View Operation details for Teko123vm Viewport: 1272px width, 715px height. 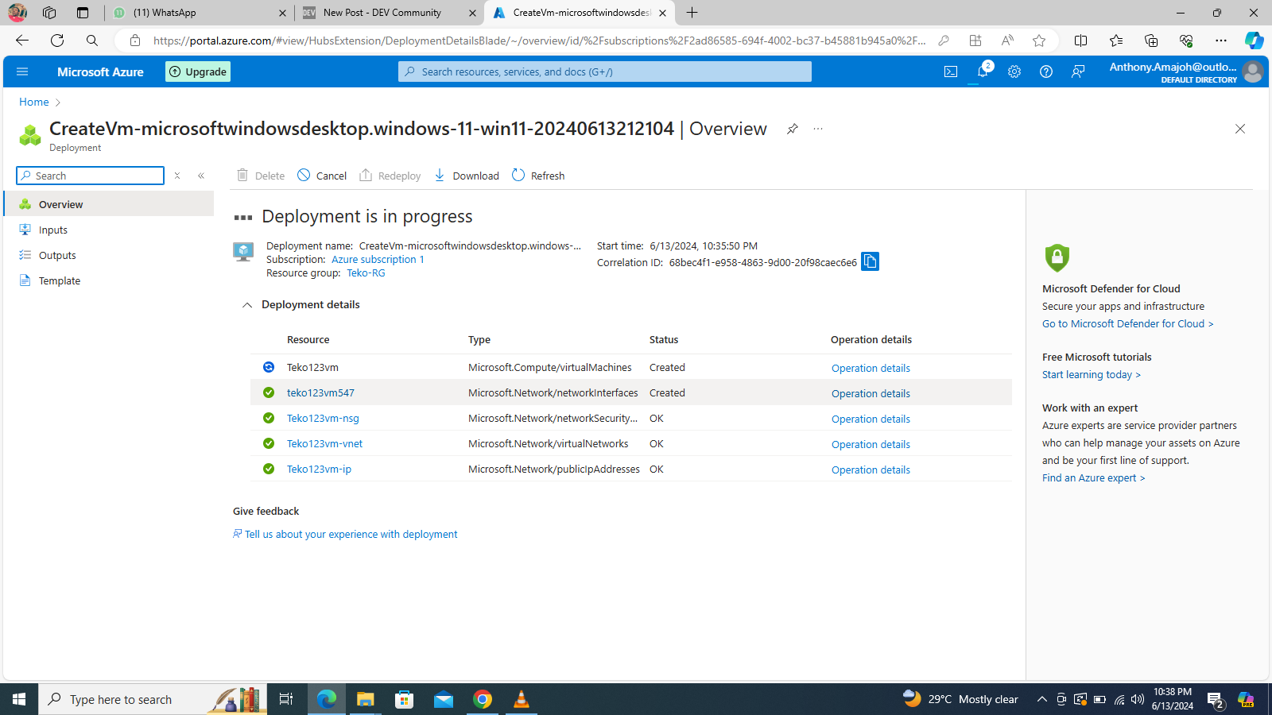(x=871, y=368)
